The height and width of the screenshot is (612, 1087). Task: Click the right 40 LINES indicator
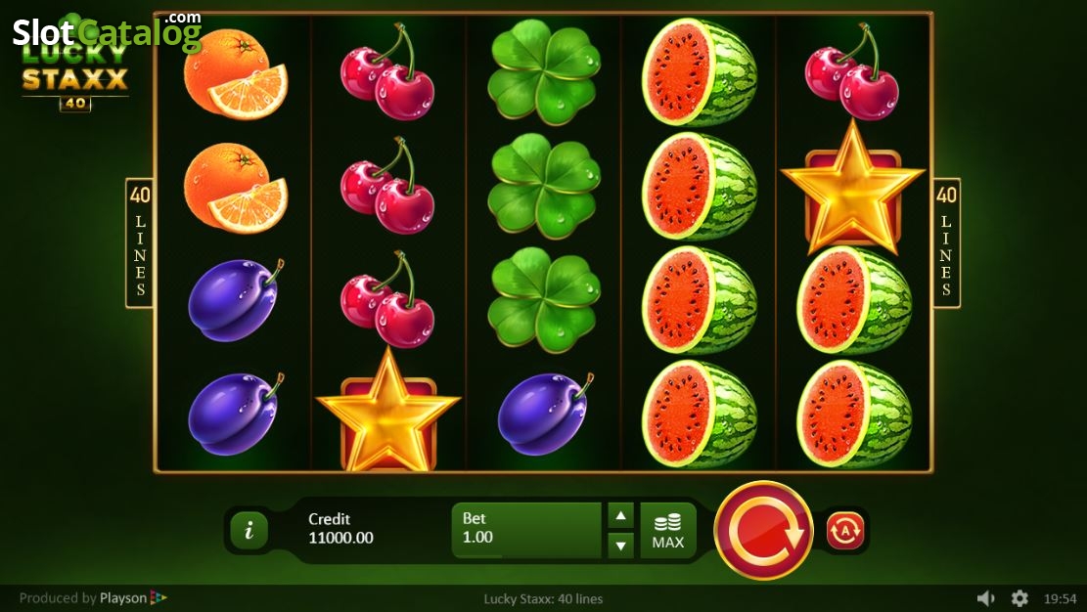[946, 242]
